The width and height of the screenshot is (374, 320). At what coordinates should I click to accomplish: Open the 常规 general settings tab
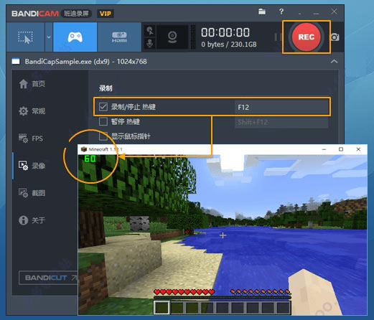pos(32,111)
